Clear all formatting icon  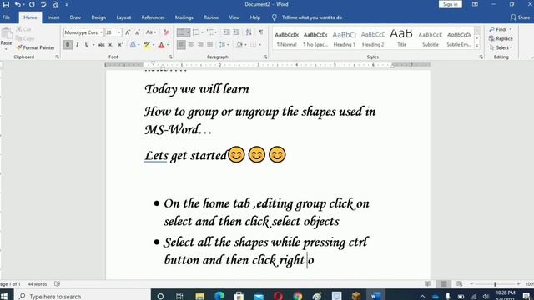click(166, 32)
